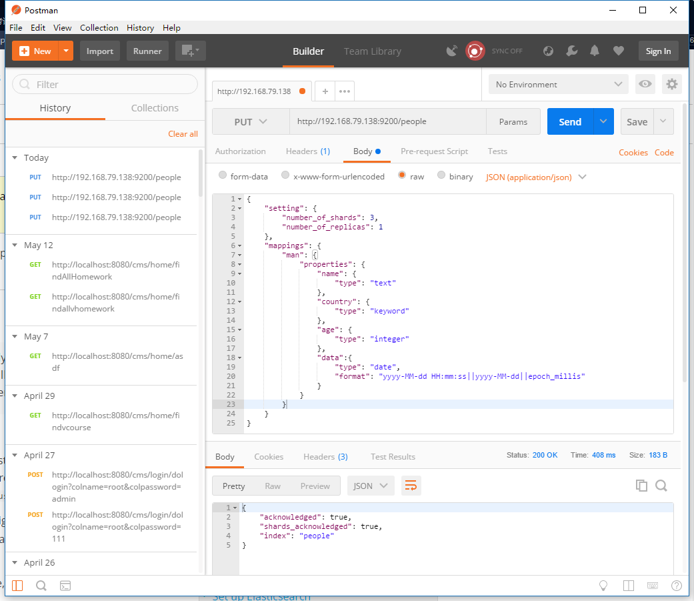
Task: Click the sync status icon
Action: [x=475, y=51]
